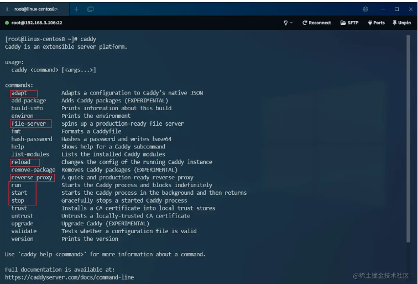The height and width of the screenshot is (284, 418).
Task: Click the 'hash-password' command text
Action: coord(32,139)
